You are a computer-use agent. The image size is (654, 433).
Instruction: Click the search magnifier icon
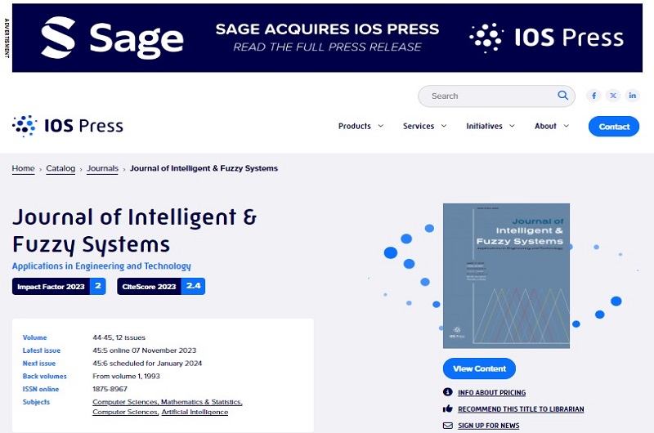562,96
